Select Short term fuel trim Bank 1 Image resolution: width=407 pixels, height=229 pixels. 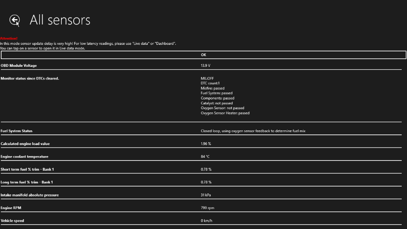click(27, 170)
